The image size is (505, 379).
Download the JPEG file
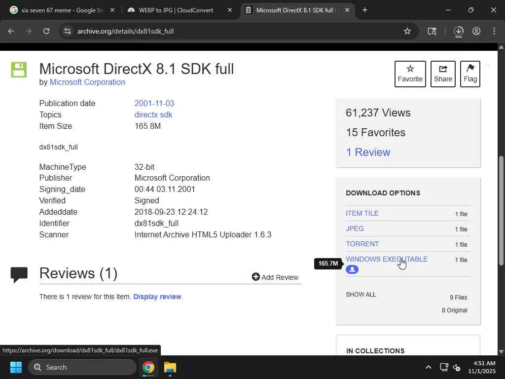coord(355,228)
